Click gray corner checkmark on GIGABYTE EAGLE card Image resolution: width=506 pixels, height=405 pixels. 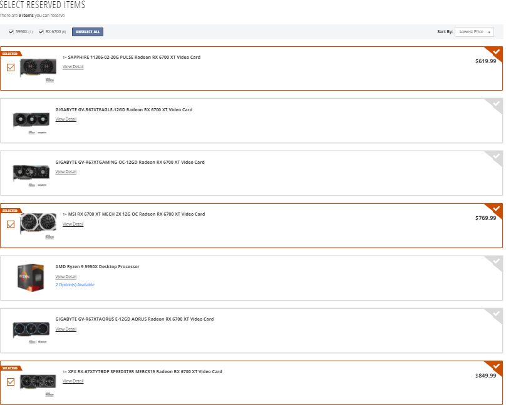(496, 104)
